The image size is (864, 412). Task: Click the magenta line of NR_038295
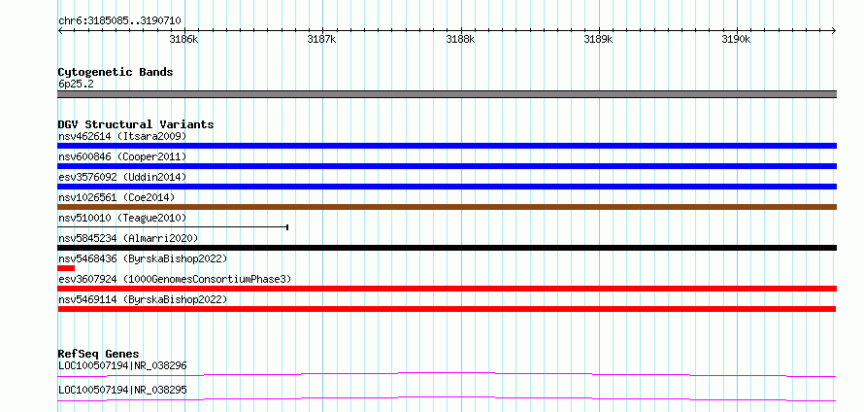(x=447, y=398)
